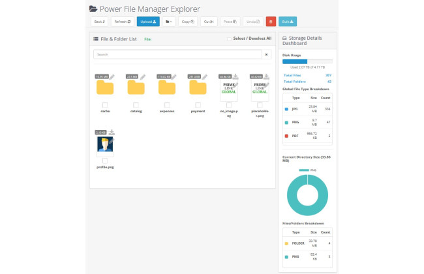Select no_image.png with its checkbox

(x=229, y=105)
